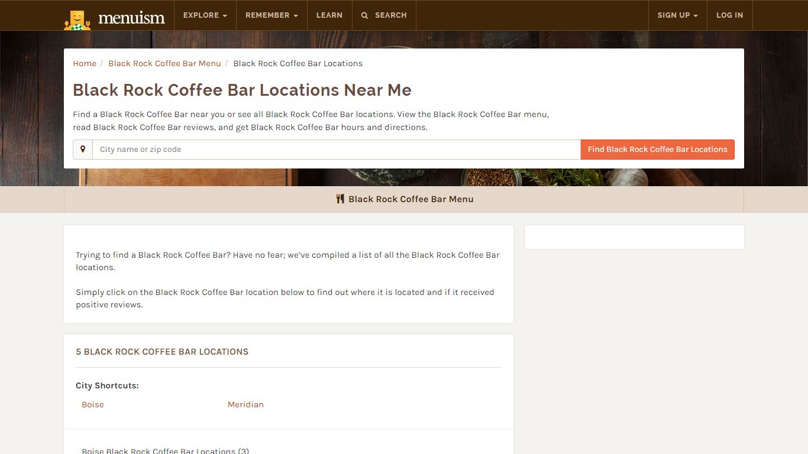
Task: Click the Menuism mascot logo icon
Action: point(77,20)
